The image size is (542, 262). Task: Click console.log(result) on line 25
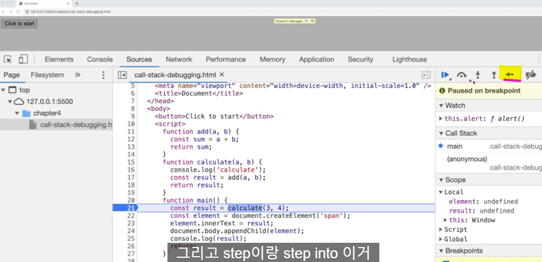209,239
